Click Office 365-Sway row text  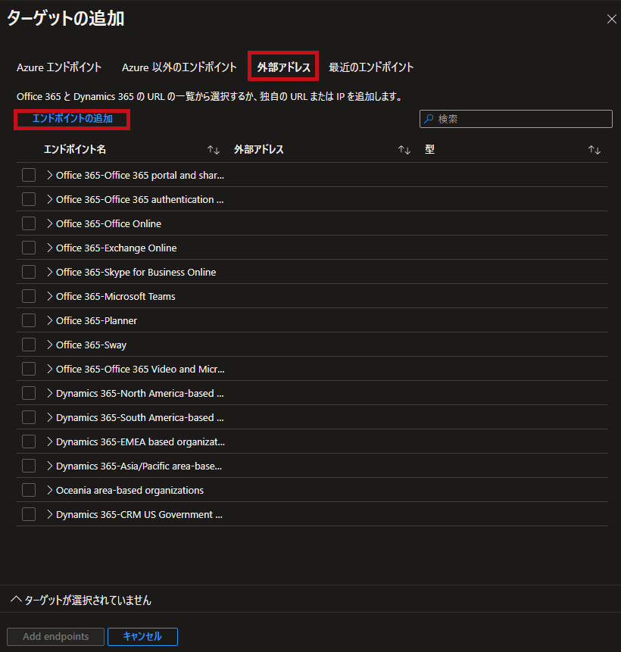(91, 345)
